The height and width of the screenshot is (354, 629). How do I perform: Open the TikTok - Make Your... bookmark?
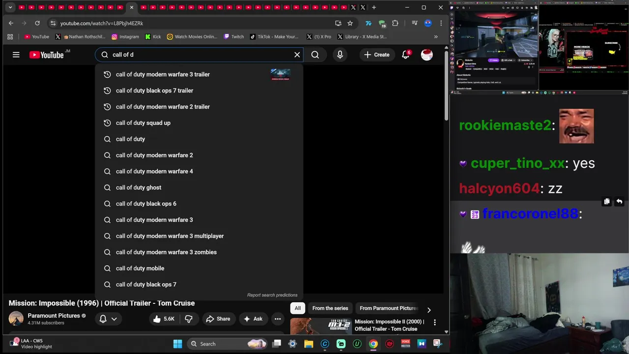(x=274, y=36)
